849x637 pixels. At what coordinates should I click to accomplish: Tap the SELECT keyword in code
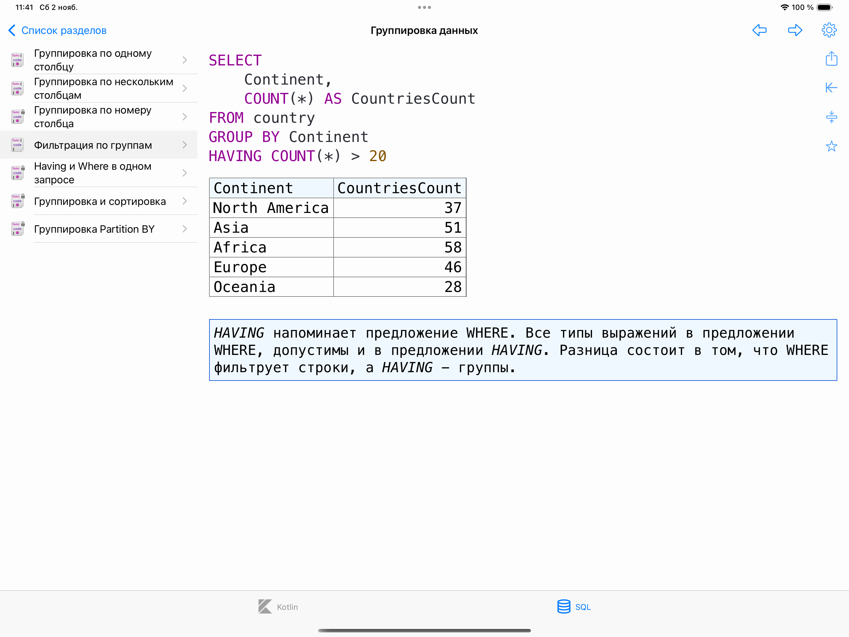(235, 60)
